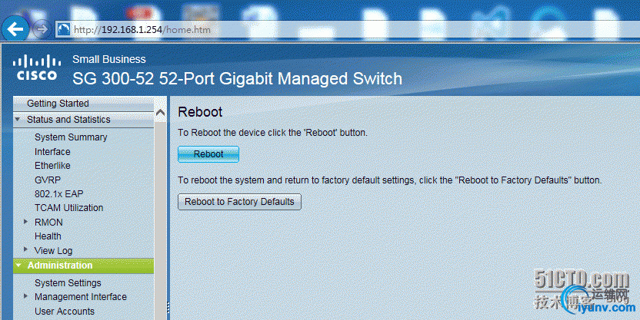640x320 pixels.
Task: Open System Summary page
Action: (x=71, y=137)
